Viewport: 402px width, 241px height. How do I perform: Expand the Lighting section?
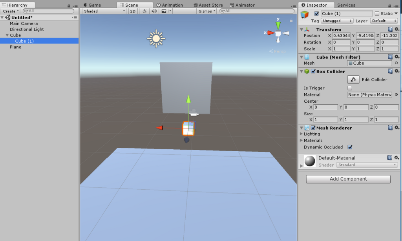(x=301, y=134)
